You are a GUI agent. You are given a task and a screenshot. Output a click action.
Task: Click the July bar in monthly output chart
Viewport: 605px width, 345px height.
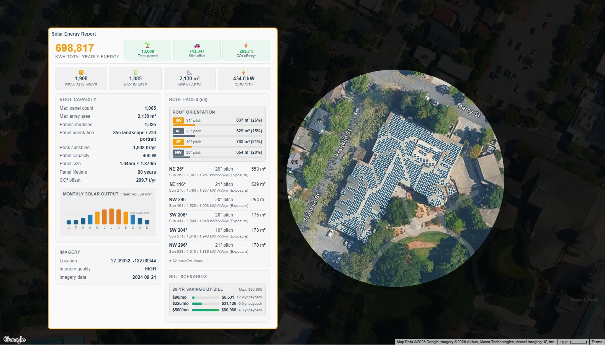tap(111, 216)
